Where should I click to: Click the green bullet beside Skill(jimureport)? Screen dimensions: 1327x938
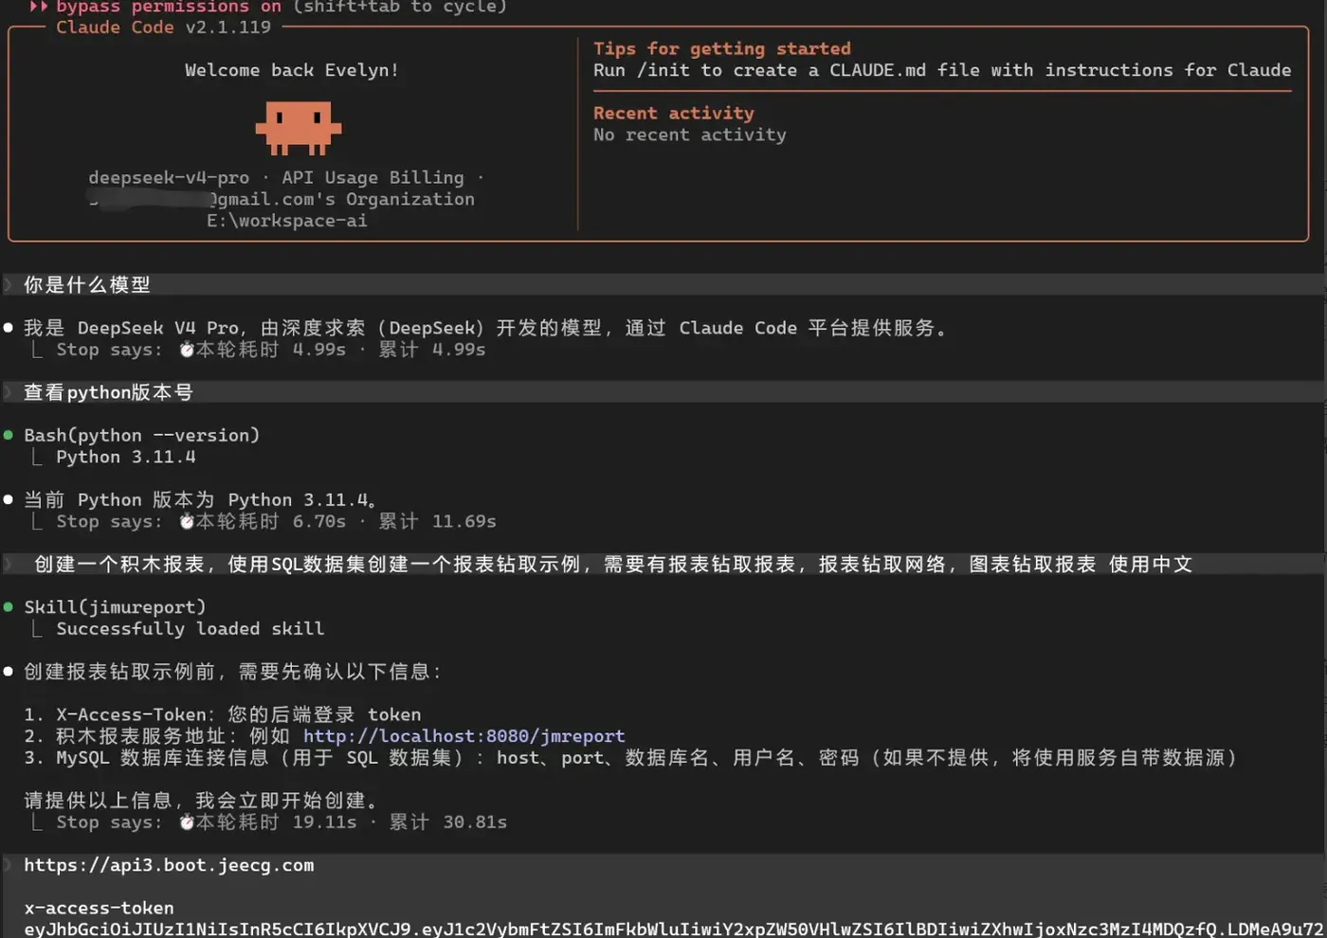click(9, 606)
